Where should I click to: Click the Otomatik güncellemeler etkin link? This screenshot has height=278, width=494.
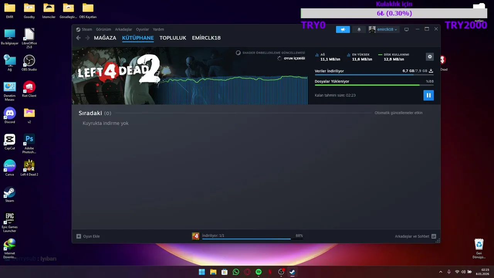pyautogui.click(x=398, y=113)
